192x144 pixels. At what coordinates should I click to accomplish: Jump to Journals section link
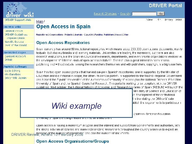click(x=78, y=35)
